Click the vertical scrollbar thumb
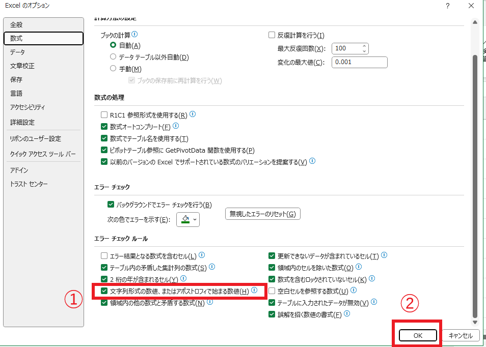 (475, 186)
